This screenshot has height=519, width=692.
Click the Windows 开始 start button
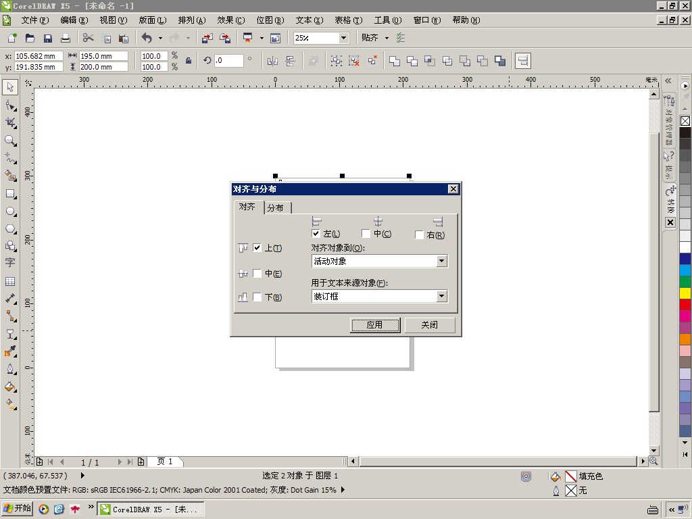tap(17, 508)
